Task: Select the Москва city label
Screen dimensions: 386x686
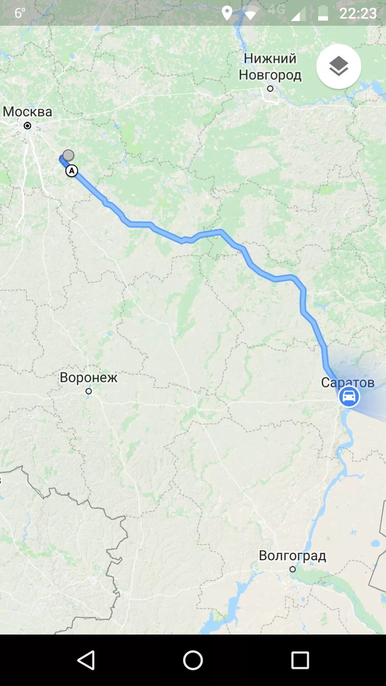Action: pyautogui.click(x=28, y=111)
